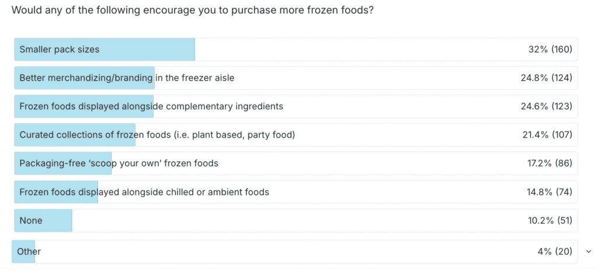Select "Curated collections of frozen foods" label
This screenshot has height=271, width=598.
pos(157,135)
